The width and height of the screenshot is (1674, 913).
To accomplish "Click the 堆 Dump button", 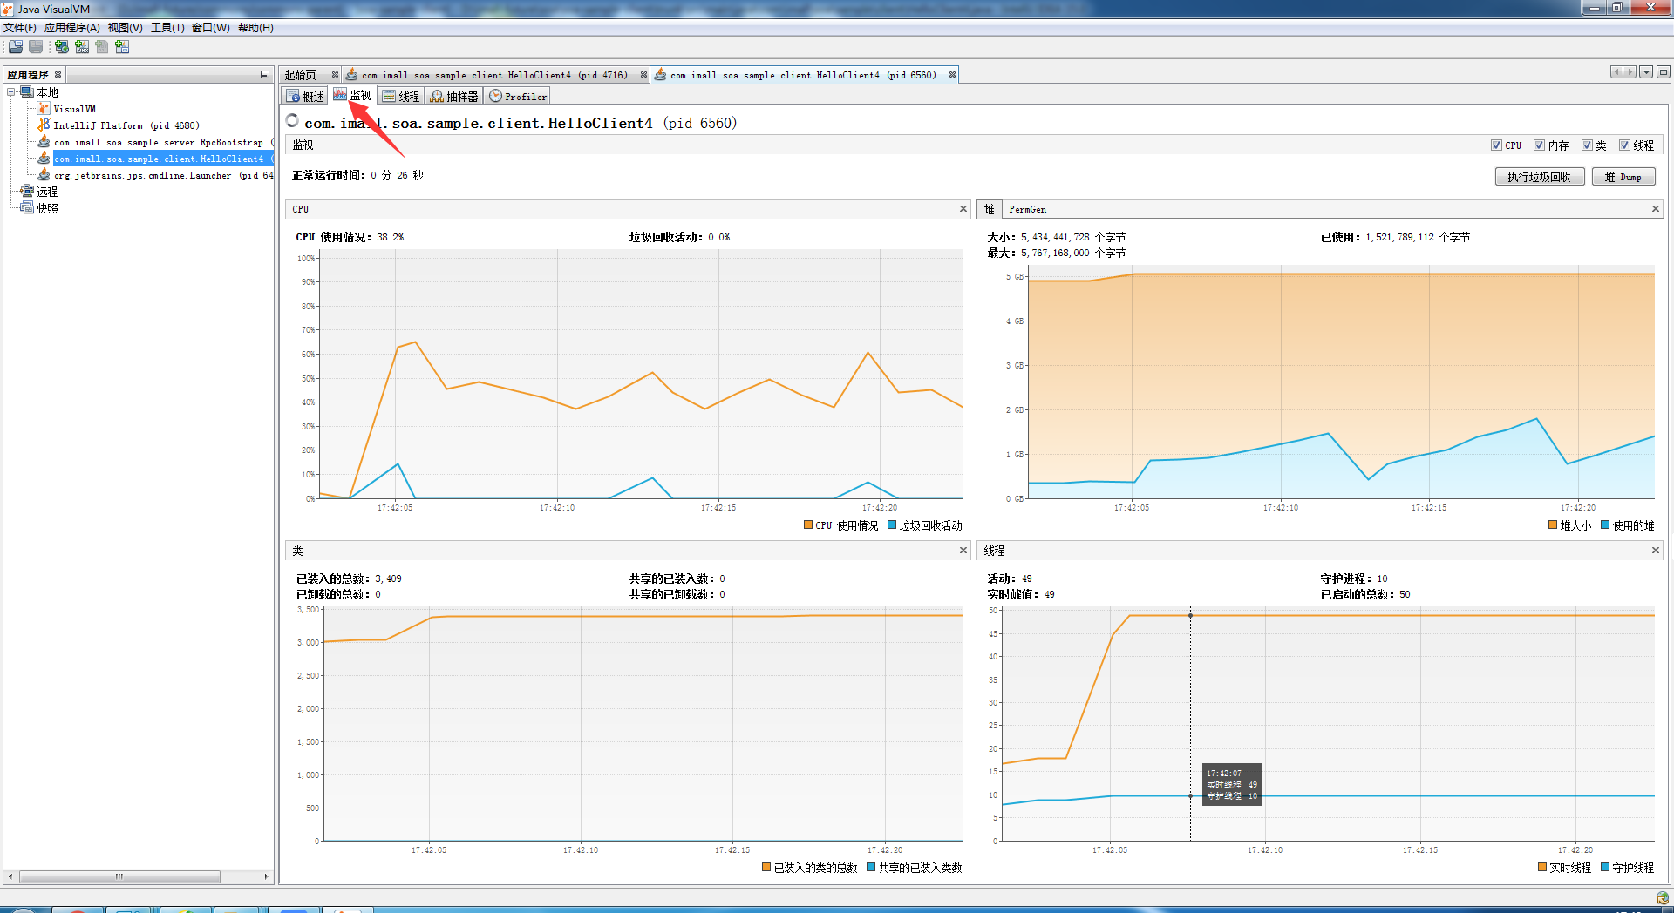I will pyautogui.click(x=1623, y=177).
